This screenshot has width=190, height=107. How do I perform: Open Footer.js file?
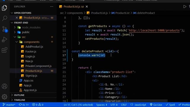31,51
